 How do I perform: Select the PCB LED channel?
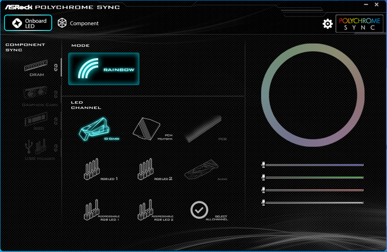(206, 129)
